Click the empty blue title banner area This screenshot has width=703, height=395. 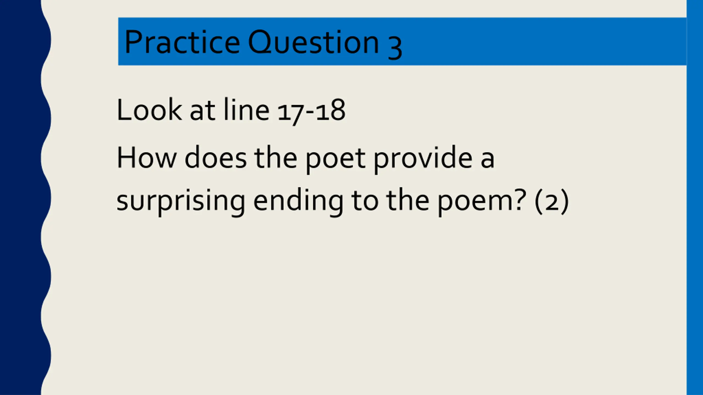tap(544, 41)
